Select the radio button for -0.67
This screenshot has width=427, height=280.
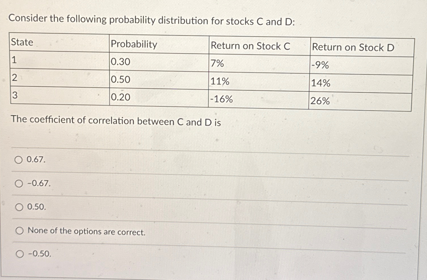pyautogui.click(x=19, y=184)
